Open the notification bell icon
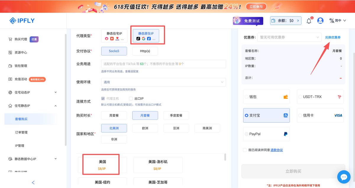The width and height of the screenshot is (355, 188). (x=309, y=21)
